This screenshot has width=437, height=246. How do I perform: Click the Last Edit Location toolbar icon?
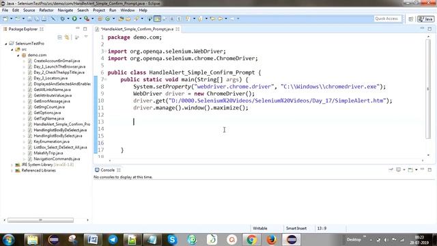pyautogui.click(x=212, y=18)
